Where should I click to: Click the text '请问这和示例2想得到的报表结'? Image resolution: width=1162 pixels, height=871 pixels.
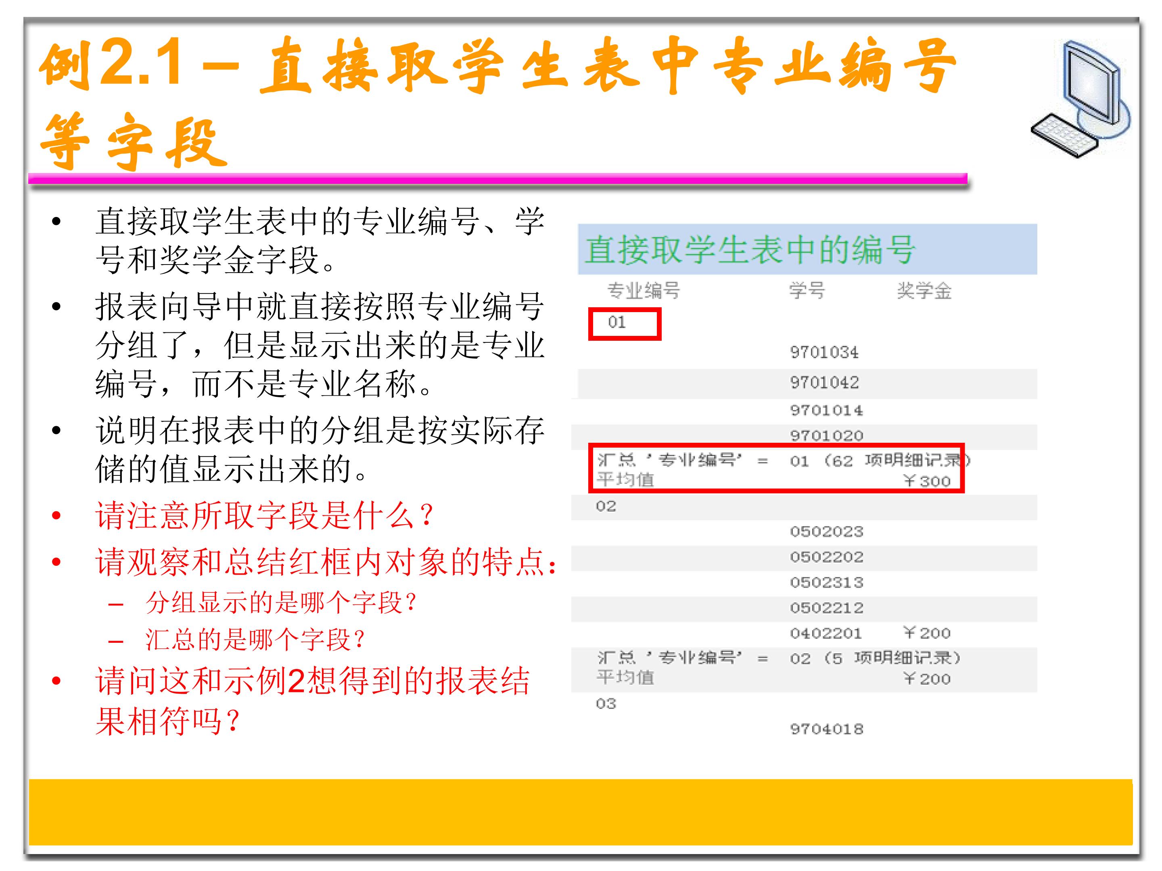click(x=313, y=681)
